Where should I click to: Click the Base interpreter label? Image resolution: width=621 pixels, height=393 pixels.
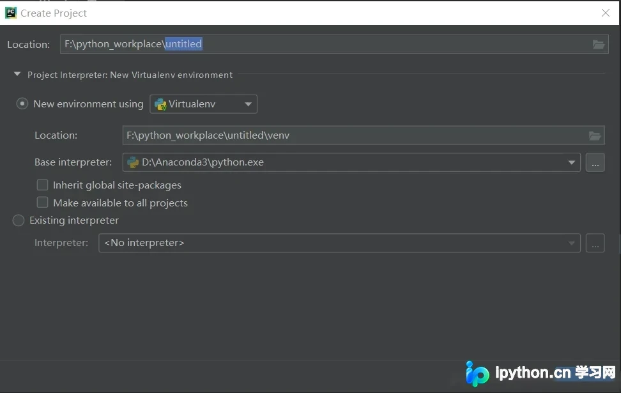[73, 162]
